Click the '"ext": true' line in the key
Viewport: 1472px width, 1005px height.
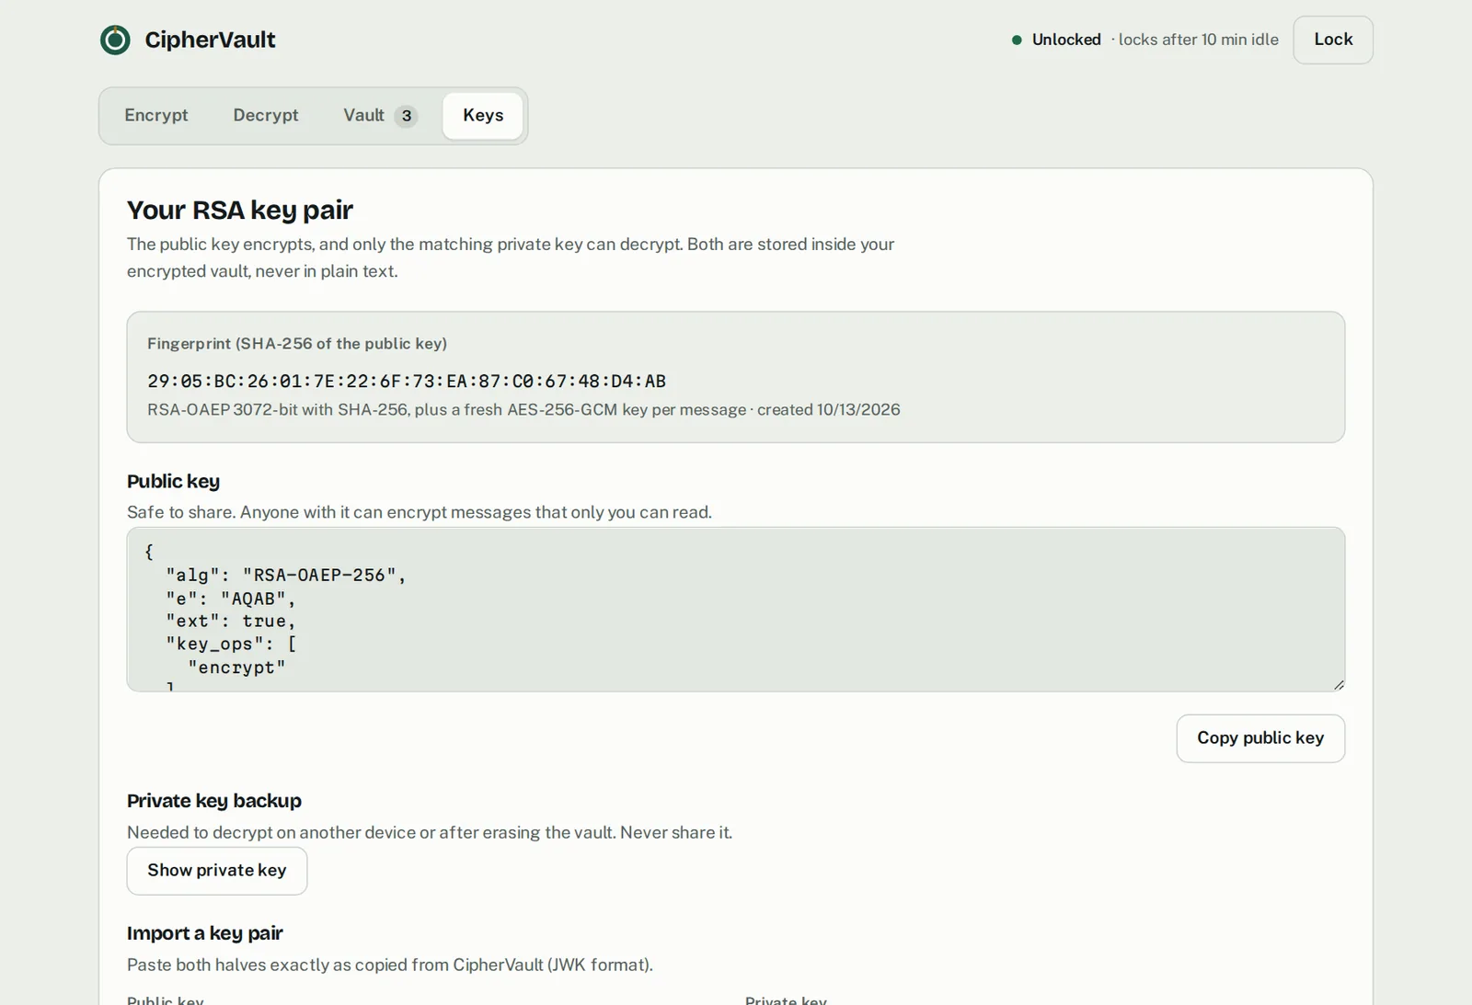tap(231, 622)
